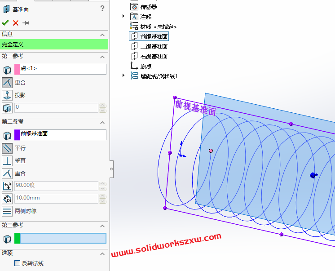Increase 90.00度 angle spinner

[103, 184]
